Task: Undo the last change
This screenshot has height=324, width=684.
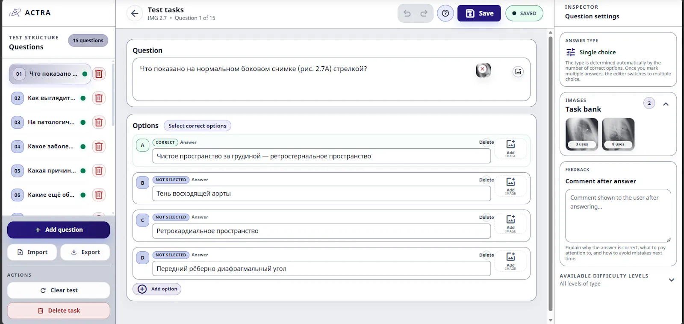Action: [407, 13]
